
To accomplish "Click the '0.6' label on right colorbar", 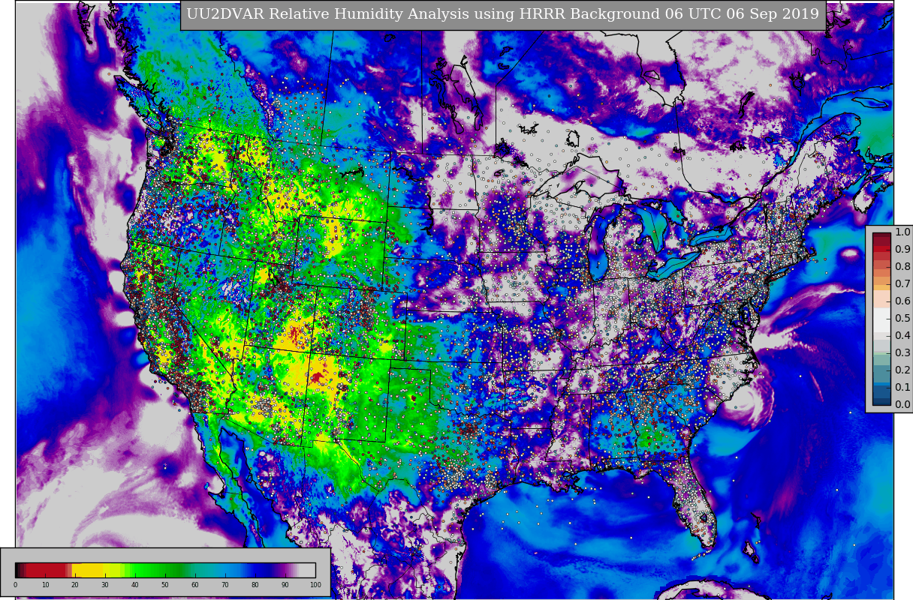I will click(x=902, y=301).
